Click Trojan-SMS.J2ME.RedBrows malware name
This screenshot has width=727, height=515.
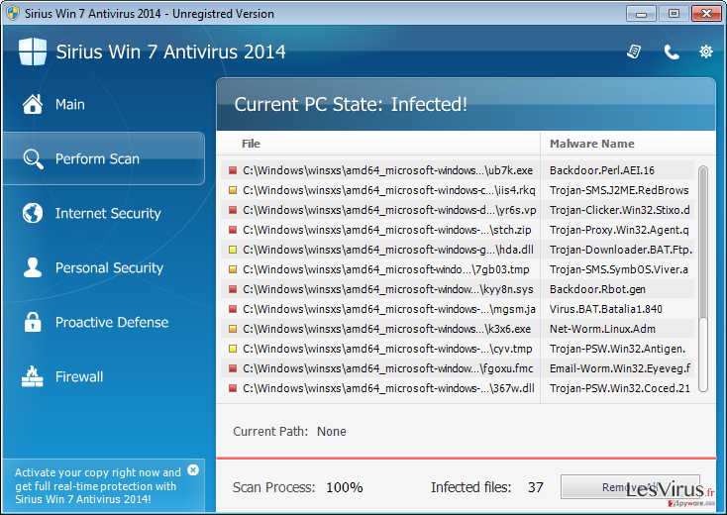pyautogui.click(x=619, y=190)
